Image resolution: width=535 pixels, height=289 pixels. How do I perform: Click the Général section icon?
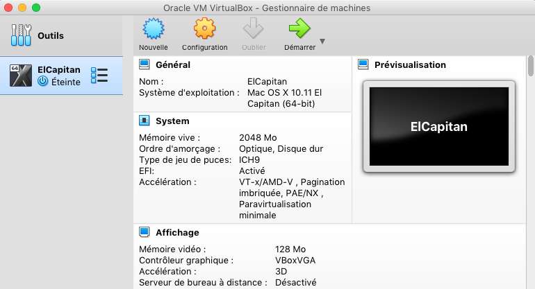pos(145,64)
